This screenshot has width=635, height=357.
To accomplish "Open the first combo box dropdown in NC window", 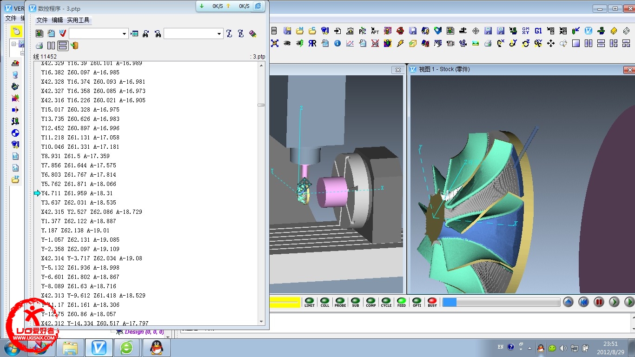I will click(124, 33).
